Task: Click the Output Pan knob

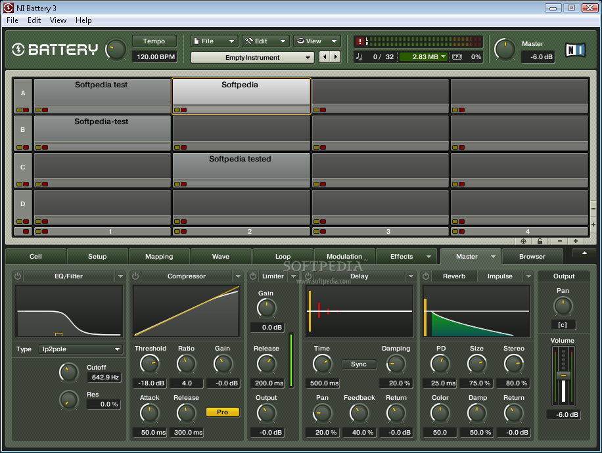Action: (x=563, y=307)
